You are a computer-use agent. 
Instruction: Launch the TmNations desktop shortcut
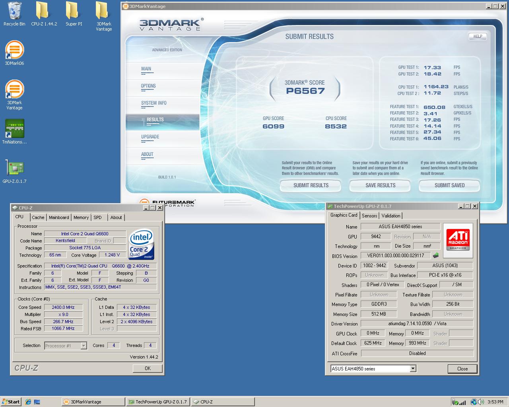click(14, 132)
